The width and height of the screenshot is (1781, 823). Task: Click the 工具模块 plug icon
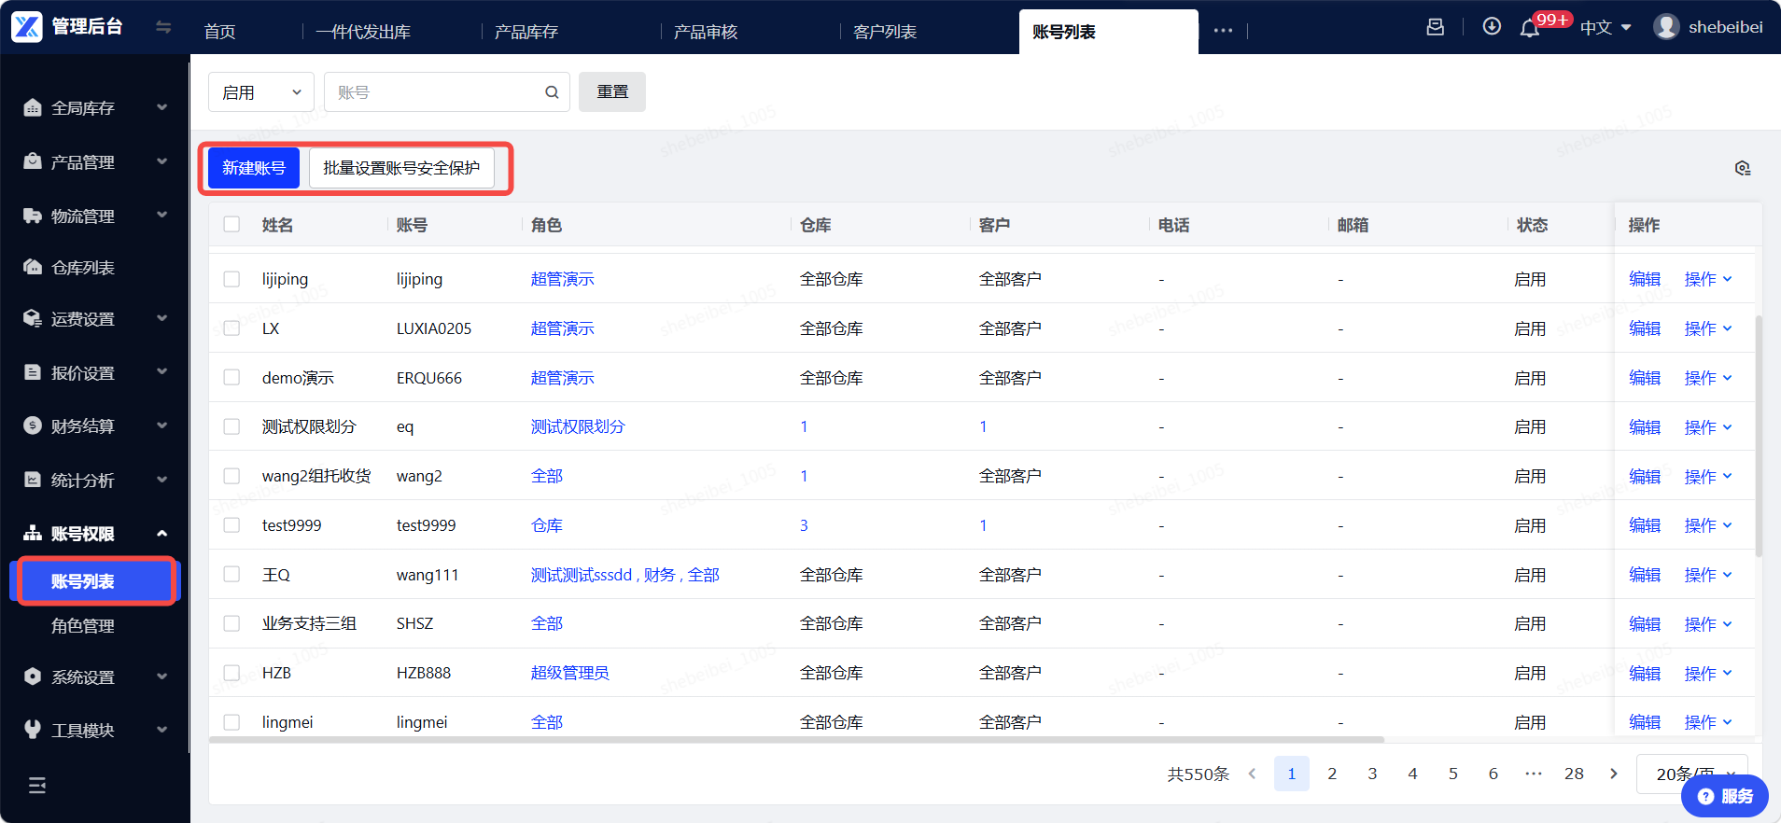pyautogui.click(x=33, y=730)
